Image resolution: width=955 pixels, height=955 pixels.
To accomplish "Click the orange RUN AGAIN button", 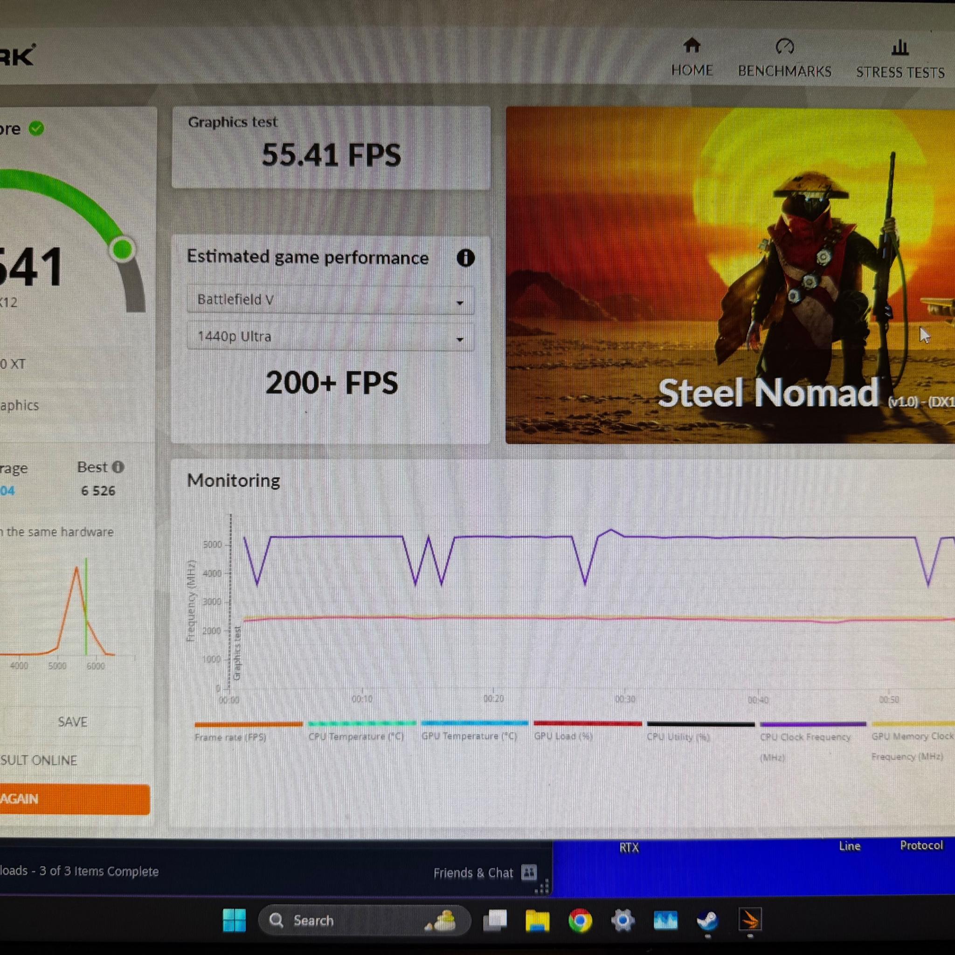I will 75,799.
